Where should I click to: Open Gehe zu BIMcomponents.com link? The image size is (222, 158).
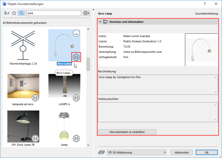coord(142,52)
